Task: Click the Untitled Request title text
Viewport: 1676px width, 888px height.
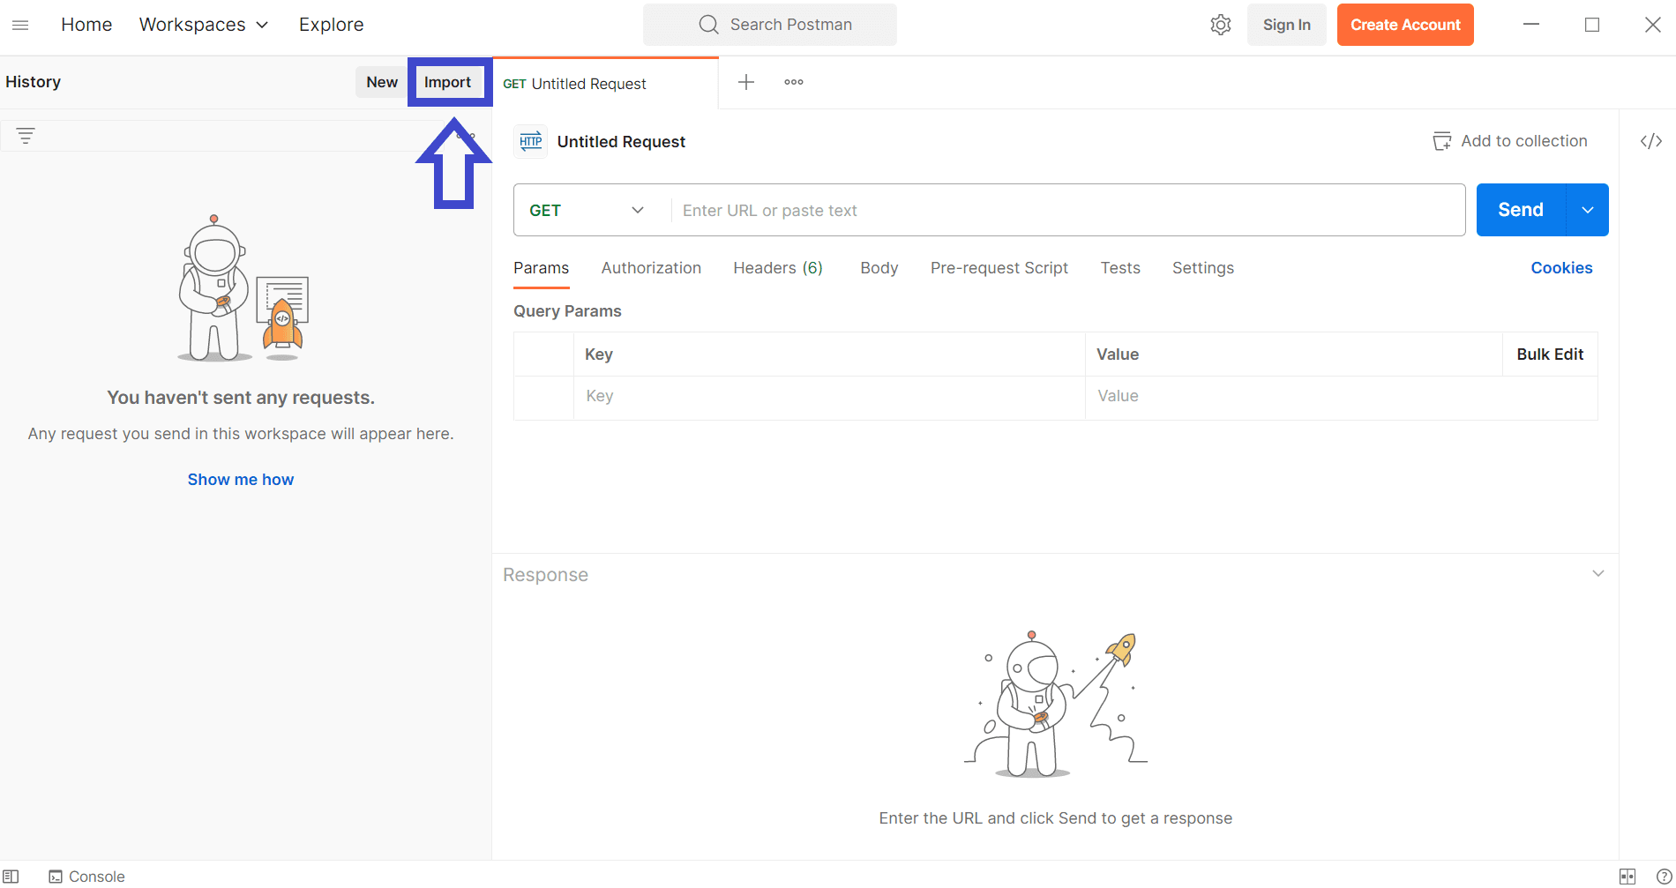Action: click(x=621, y=142)
